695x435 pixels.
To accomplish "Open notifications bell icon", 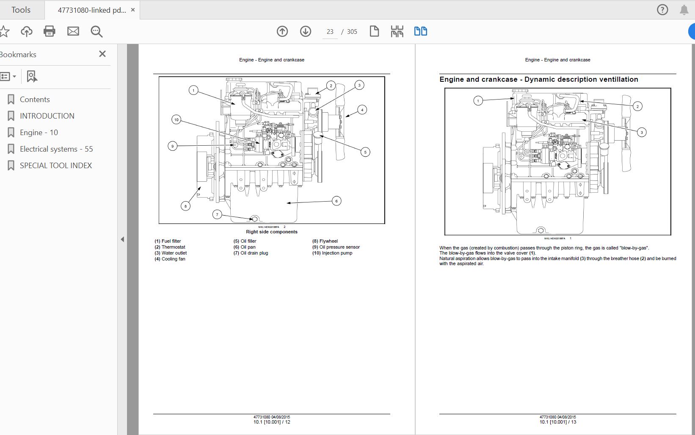I will coord(684,10).
